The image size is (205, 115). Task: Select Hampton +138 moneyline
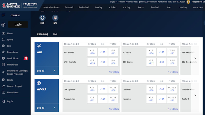point(162,99)
